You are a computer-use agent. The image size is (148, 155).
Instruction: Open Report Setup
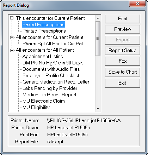pos(123,51)
